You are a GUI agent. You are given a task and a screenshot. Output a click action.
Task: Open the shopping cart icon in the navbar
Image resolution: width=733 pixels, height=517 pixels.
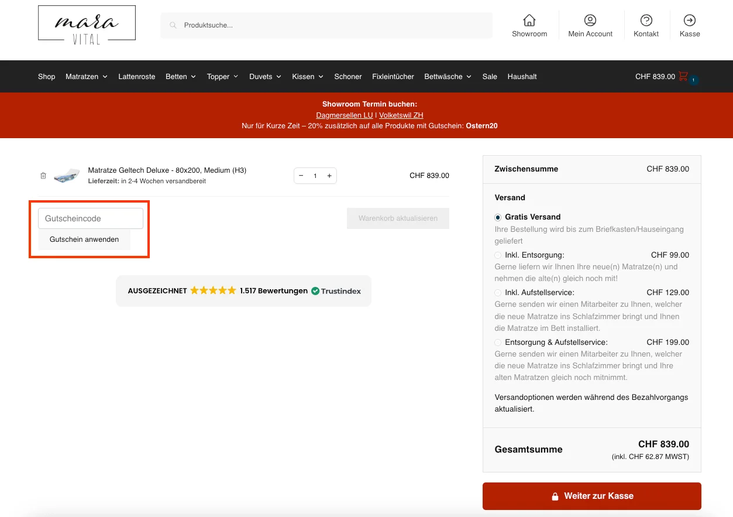683,76
